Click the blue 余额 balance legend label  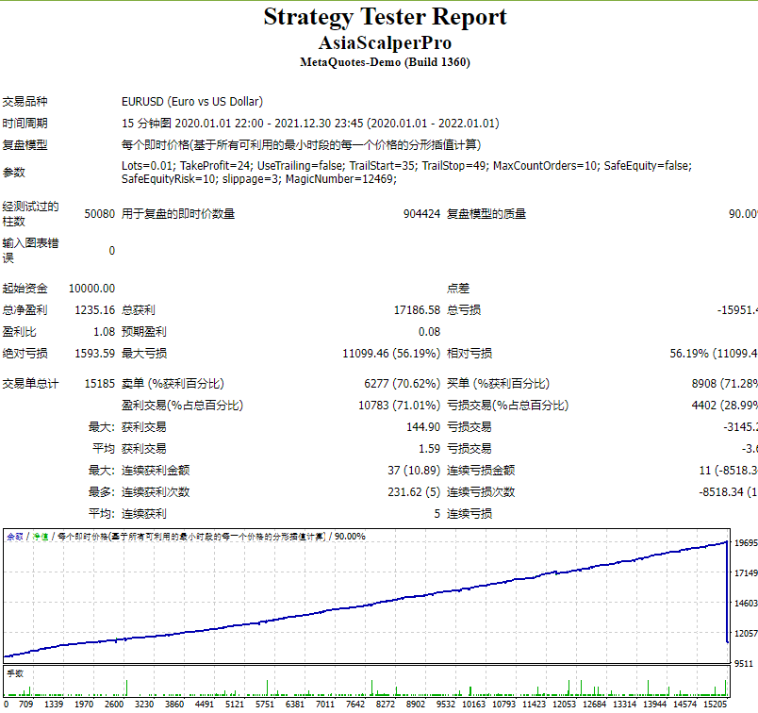[15, 537]
